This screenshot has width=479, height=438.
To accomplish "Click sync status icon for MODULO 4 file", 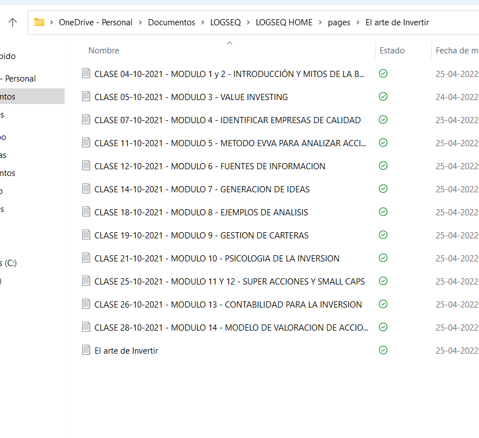I will tap(383, 120).
